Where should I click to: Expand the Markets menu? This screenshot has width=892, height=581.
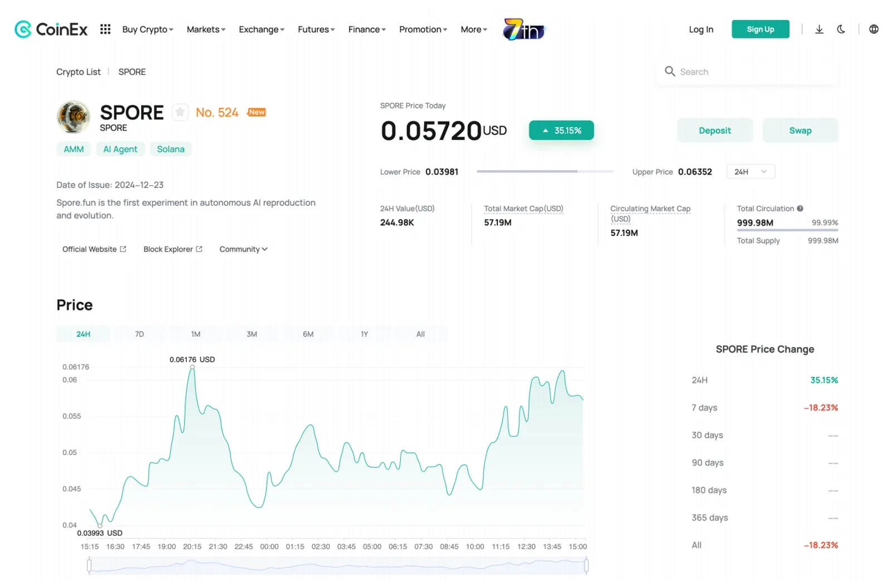coord(206,30)
